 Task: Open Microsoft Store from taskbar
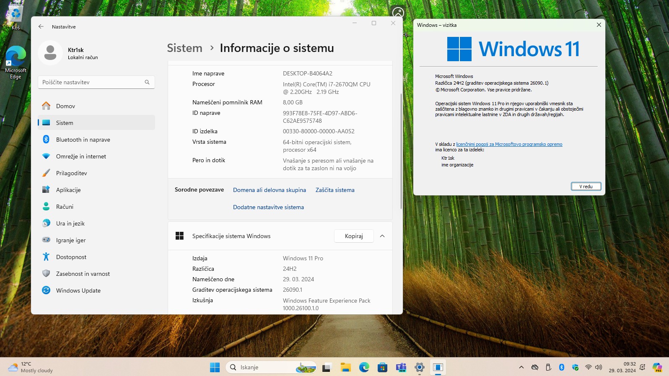coord(382,367)
